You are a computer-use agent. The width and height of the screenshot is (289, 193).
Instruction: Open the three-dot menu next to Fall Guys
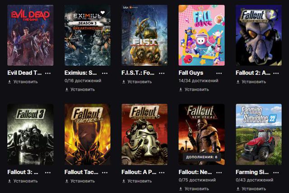(x=219, y=73)
